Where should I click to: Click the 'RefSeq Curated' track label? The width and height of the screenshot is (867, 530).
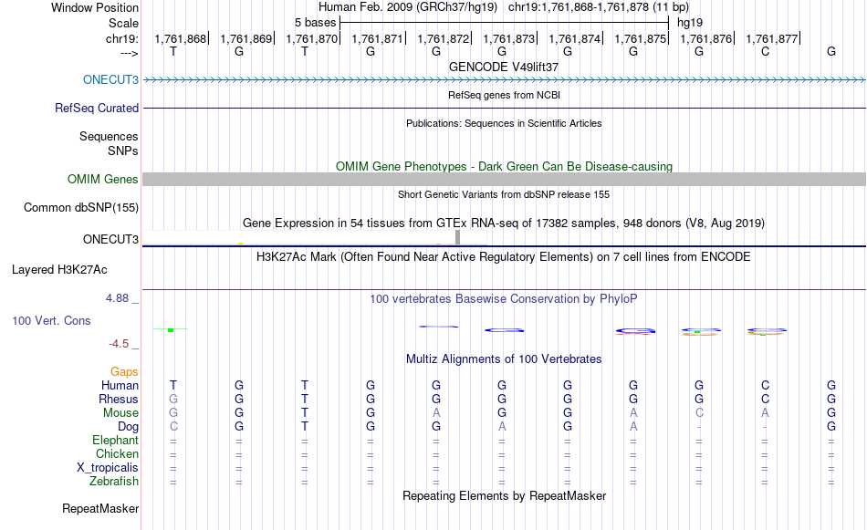96,109
